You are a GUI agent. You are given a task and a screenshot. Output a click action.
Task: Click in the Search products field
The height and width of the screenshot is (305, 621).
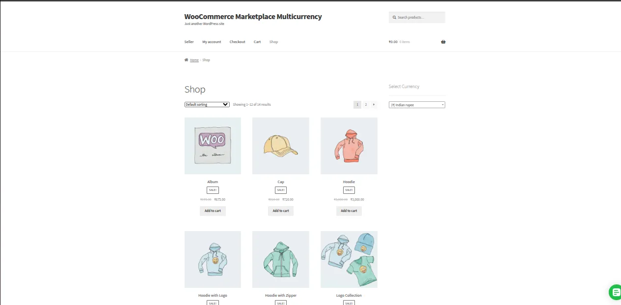click(x=420, y=18)
